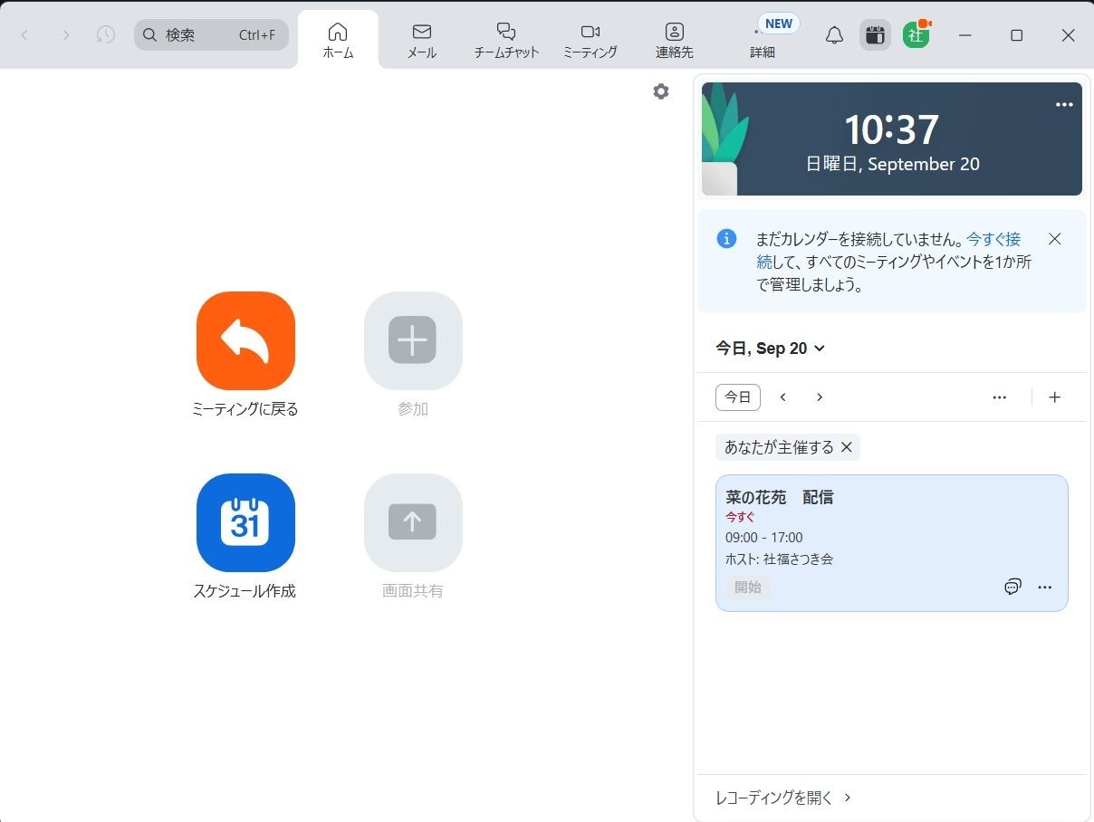Toggle the calendar panel icon in the top bar
1094x822 pixels.
(x=875, y=35)
